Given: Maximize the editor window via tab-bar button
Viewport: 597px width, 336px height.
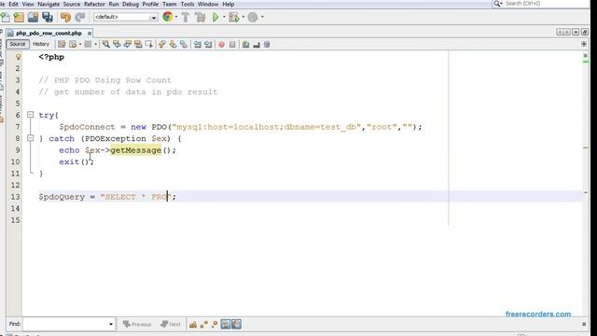Looking at the screenshot, I should pos(585,32).
